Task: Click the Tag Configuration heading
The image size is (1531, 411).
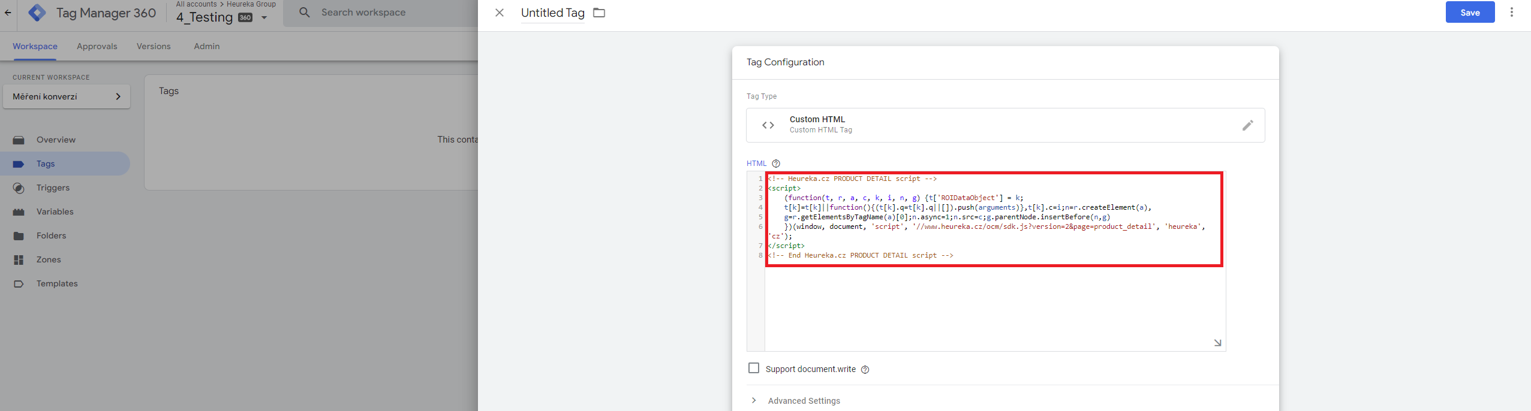Action: click(785, 62)
